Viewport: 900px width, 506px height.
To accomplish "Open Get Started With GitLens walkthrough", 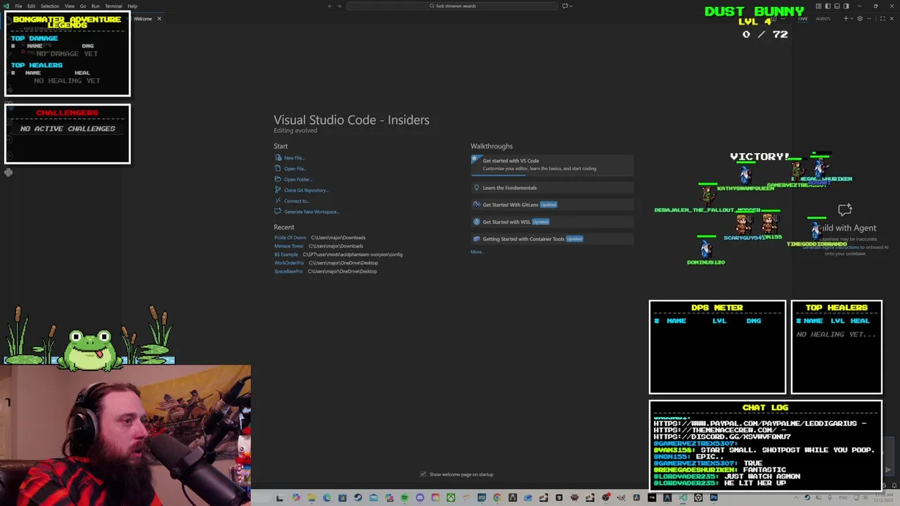I will (553, 205).
